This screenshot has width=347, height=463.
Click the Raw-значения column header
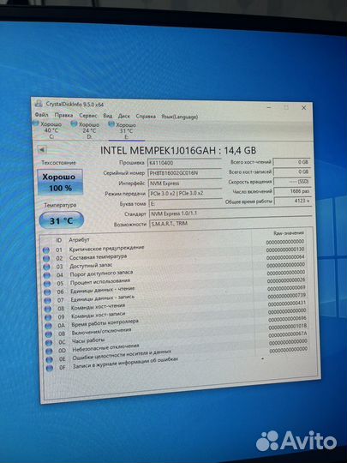coord(289,233)
